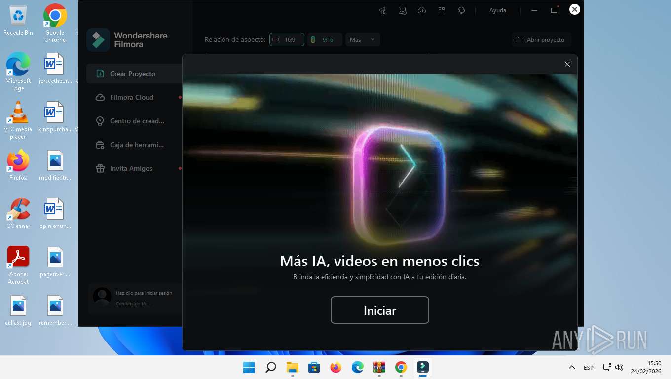Open Recycle Bin desktop icon
The width and height of the screenshot is (671, 379).
coord(18,20)
